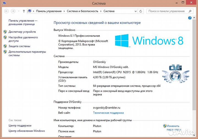198x139 pixels.
Task: Open recent locations dropdown arrow
Action: click(19, 11)
